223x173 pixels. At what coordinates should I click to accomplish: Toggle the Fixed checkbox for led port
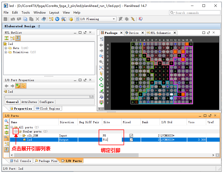click(131, 140)
